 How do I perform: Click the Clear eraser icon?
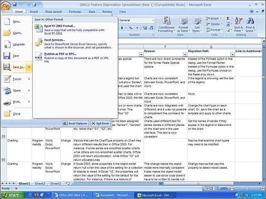coord(228,30)
